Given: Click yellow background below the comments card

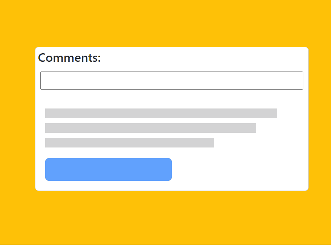Looking at the screenshot, I should coord(165,218).
